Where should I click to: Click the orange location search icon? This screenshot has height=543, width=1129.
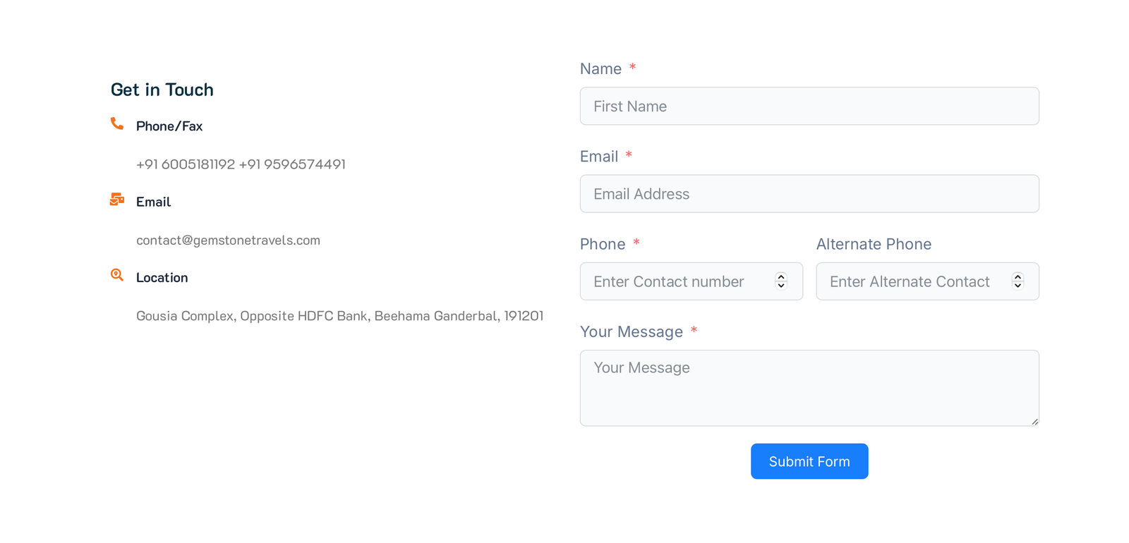coord(117,275)
